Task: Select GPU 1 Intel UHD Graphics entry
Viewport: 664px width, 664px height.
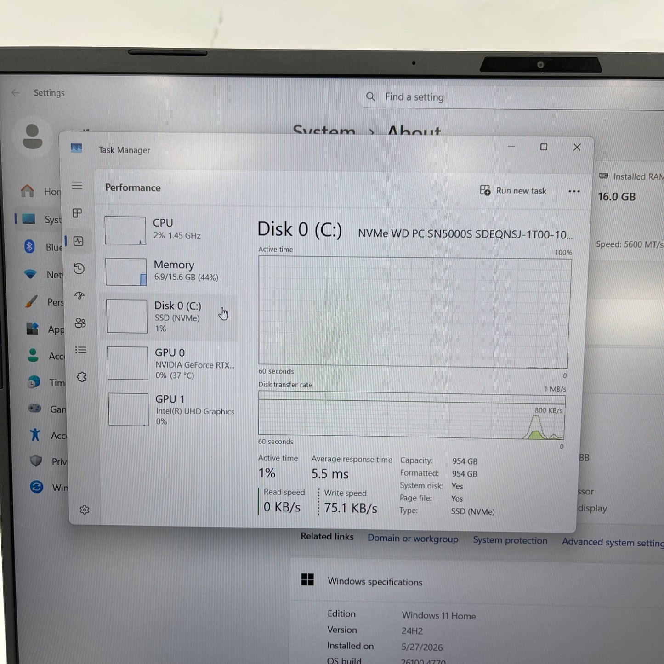Action: pos(171,409)
